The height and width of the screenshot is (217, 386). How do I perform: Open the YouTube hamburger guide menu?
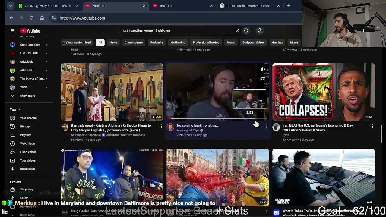tap(12, 31)
